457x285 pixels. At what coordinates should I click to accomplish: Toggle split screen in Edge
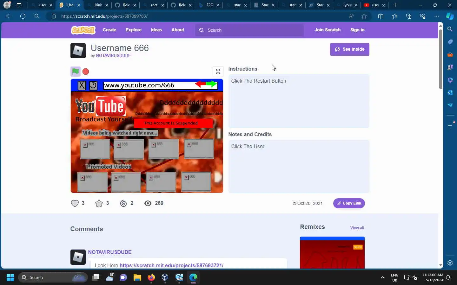(381, 16)
